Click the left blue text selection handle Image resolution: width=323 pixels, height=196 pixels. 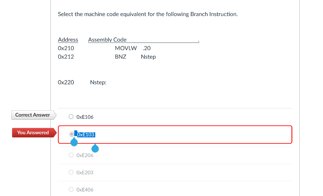74,142
